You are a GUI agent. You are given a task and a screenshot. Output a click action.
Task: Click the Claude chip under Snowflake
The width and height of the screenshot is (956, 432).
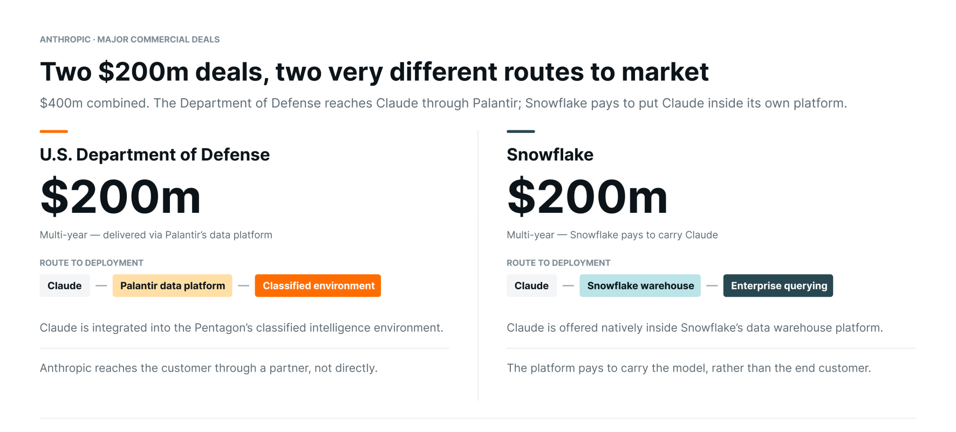click(x=531, y=285)
